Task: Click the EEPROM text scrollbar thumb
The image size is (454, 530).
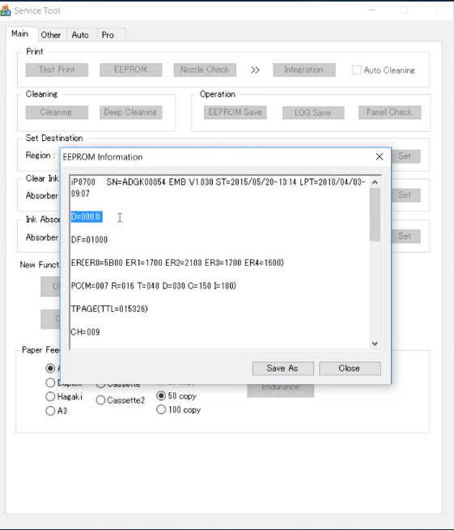Action: [375, 215]
